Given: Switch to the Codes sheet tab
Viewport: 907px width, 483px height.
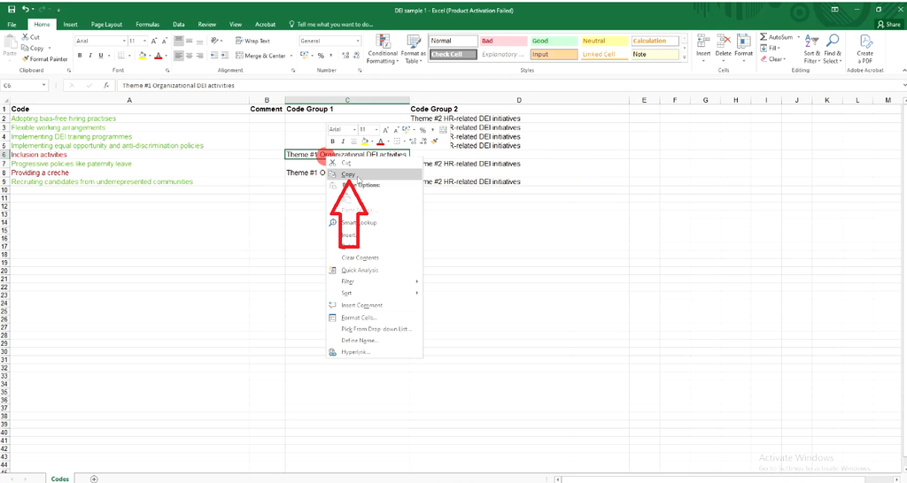Looking at the screenshot, I should (x=59, y=479).
